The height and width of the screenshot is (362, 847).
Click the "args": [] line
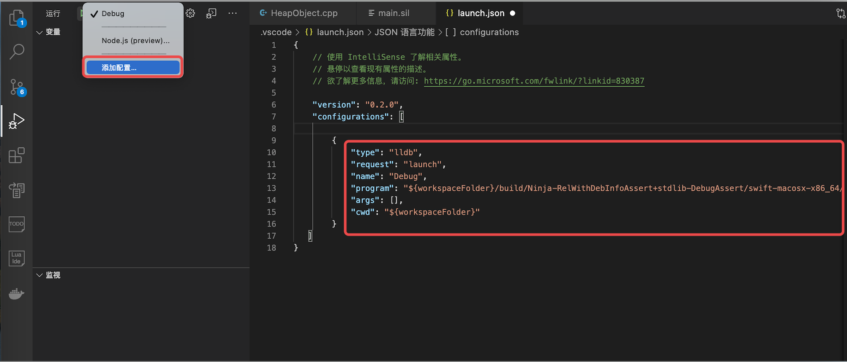(x=377, y=200)
